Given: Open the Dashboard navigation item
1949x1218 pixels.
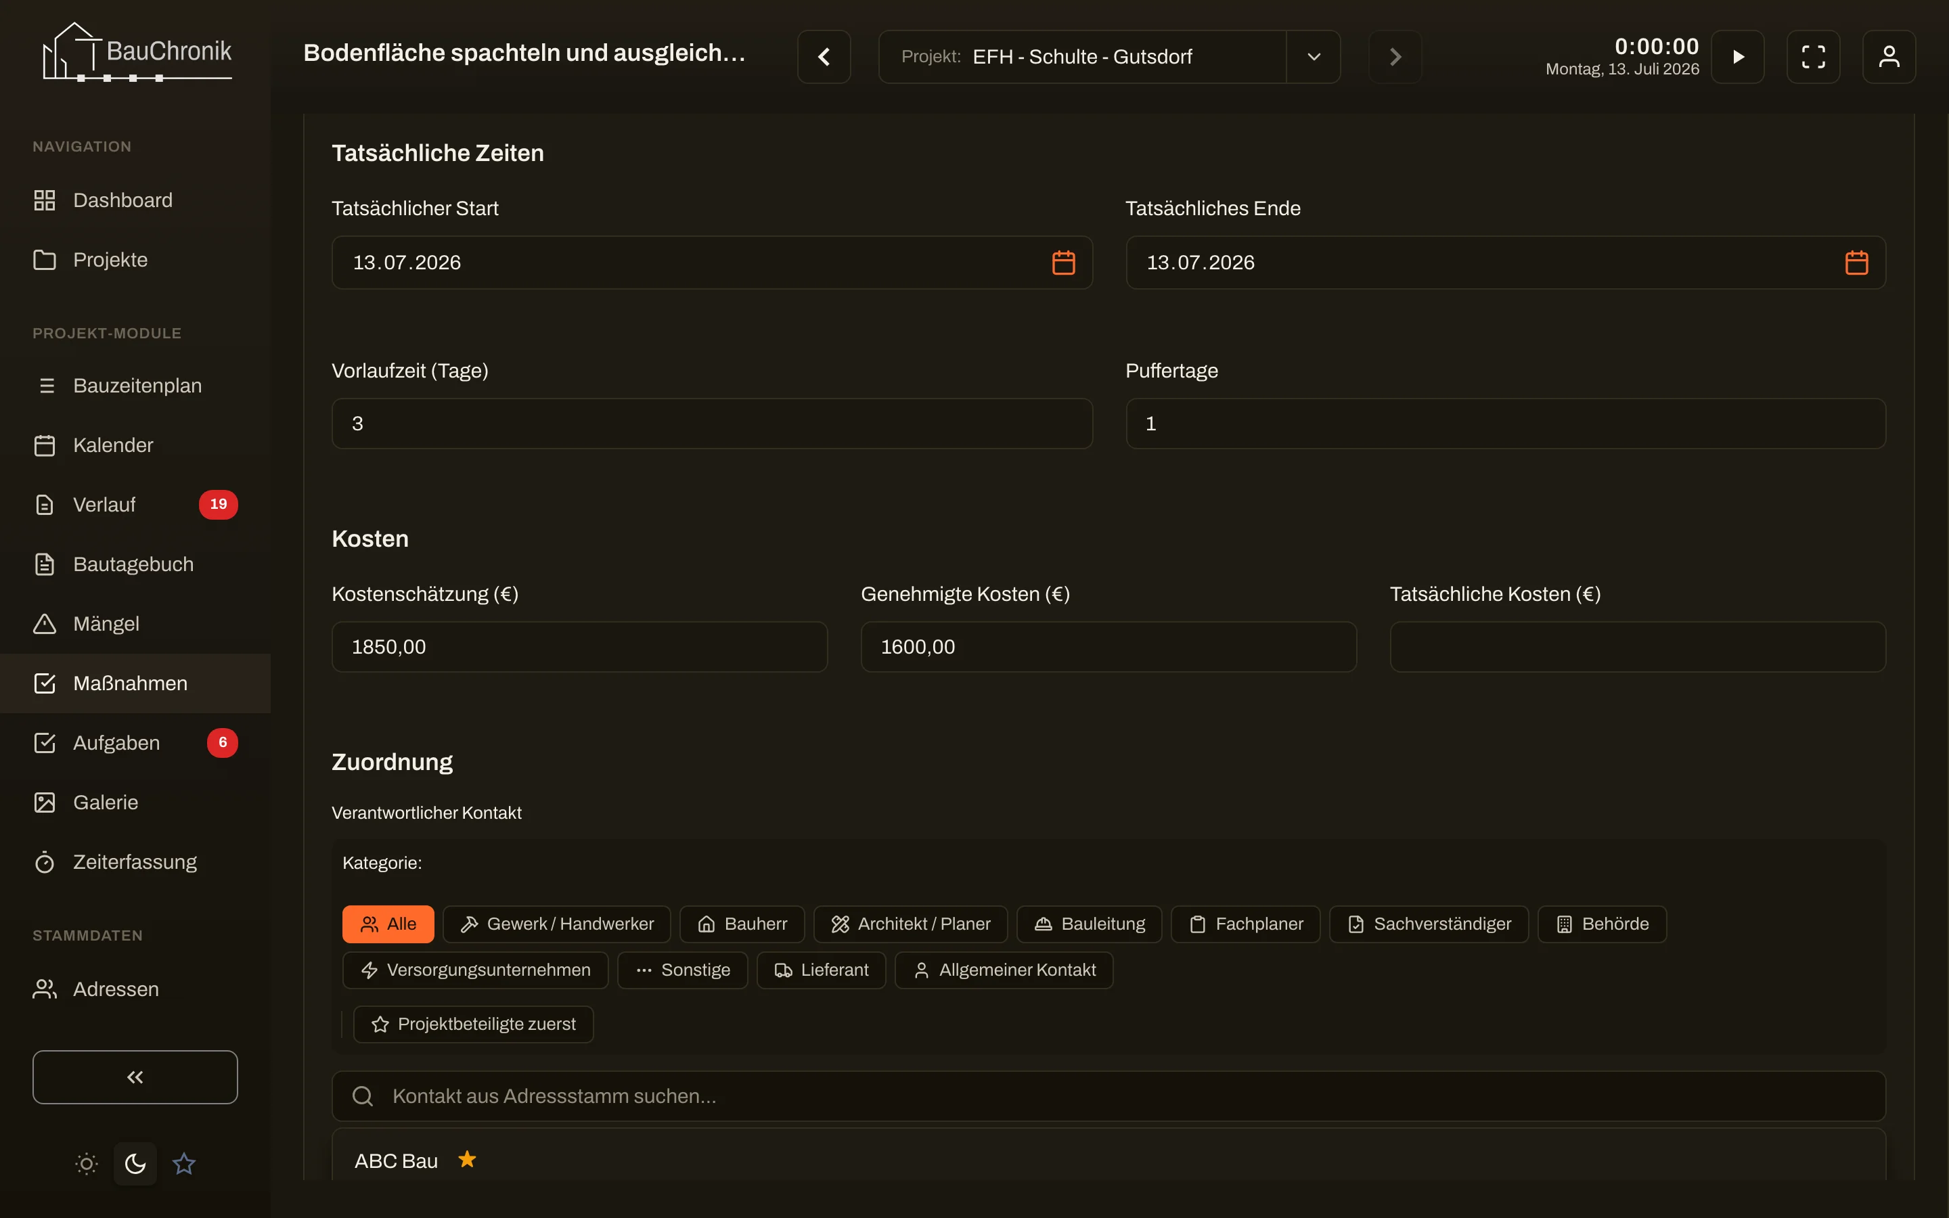Looking at the screenshot, I should point(135,200).
